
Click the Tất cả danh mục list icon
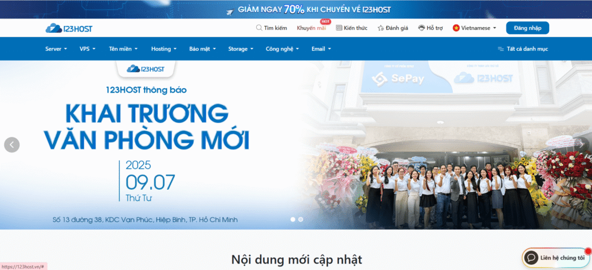501,49
